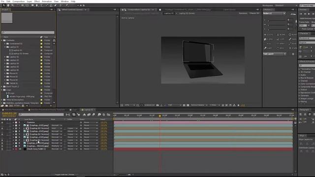
Task: Hide the Dark Gray Solid 1 layer
Action: tap(2, 149)
